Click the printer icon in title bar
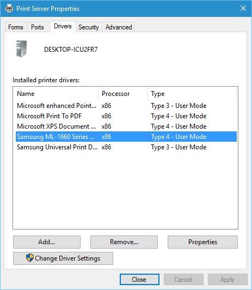 tap(9, 9)
